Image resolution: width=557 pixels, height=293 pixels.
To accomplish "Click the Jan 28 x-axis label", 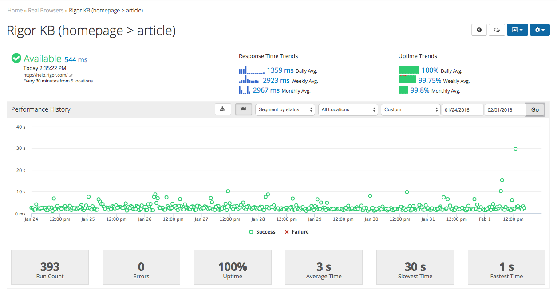I will (x=258, y=219).
